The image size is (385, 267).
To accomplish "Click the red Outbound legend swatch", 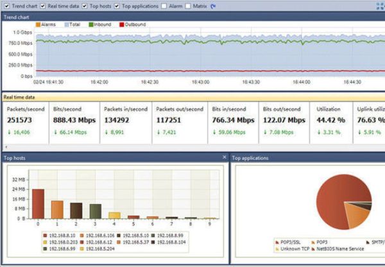I will click(121, 24).
